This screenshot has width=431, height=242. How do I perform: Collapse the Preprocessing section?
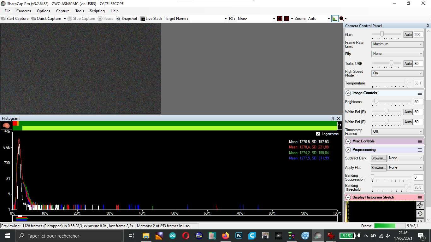(x=348, y=150)
